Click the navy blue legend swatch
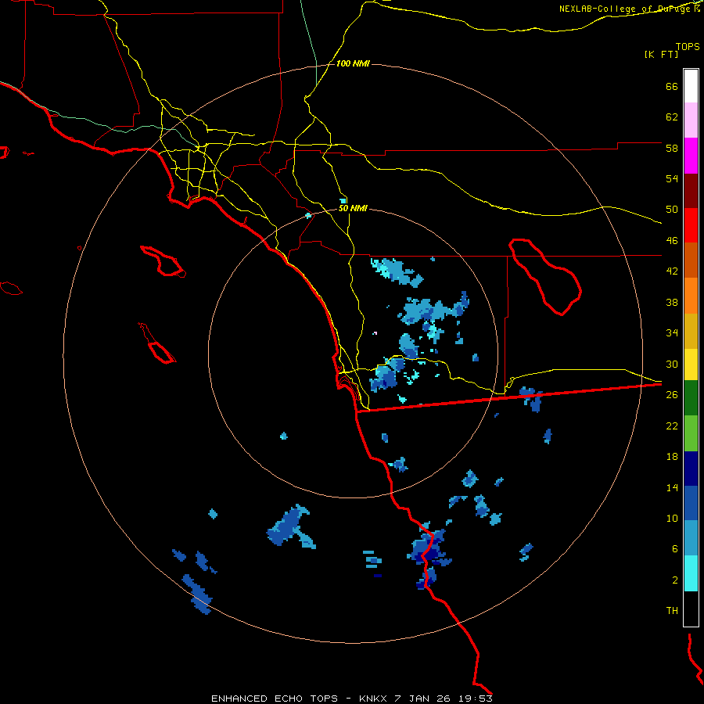Viewport: 704px width, 704px height. pos(691,469)
